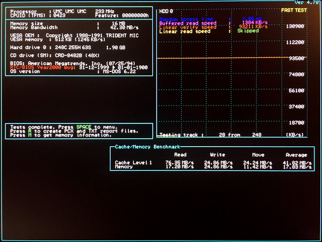
Task: Click the R key for report files
Action: click(30, 131)
